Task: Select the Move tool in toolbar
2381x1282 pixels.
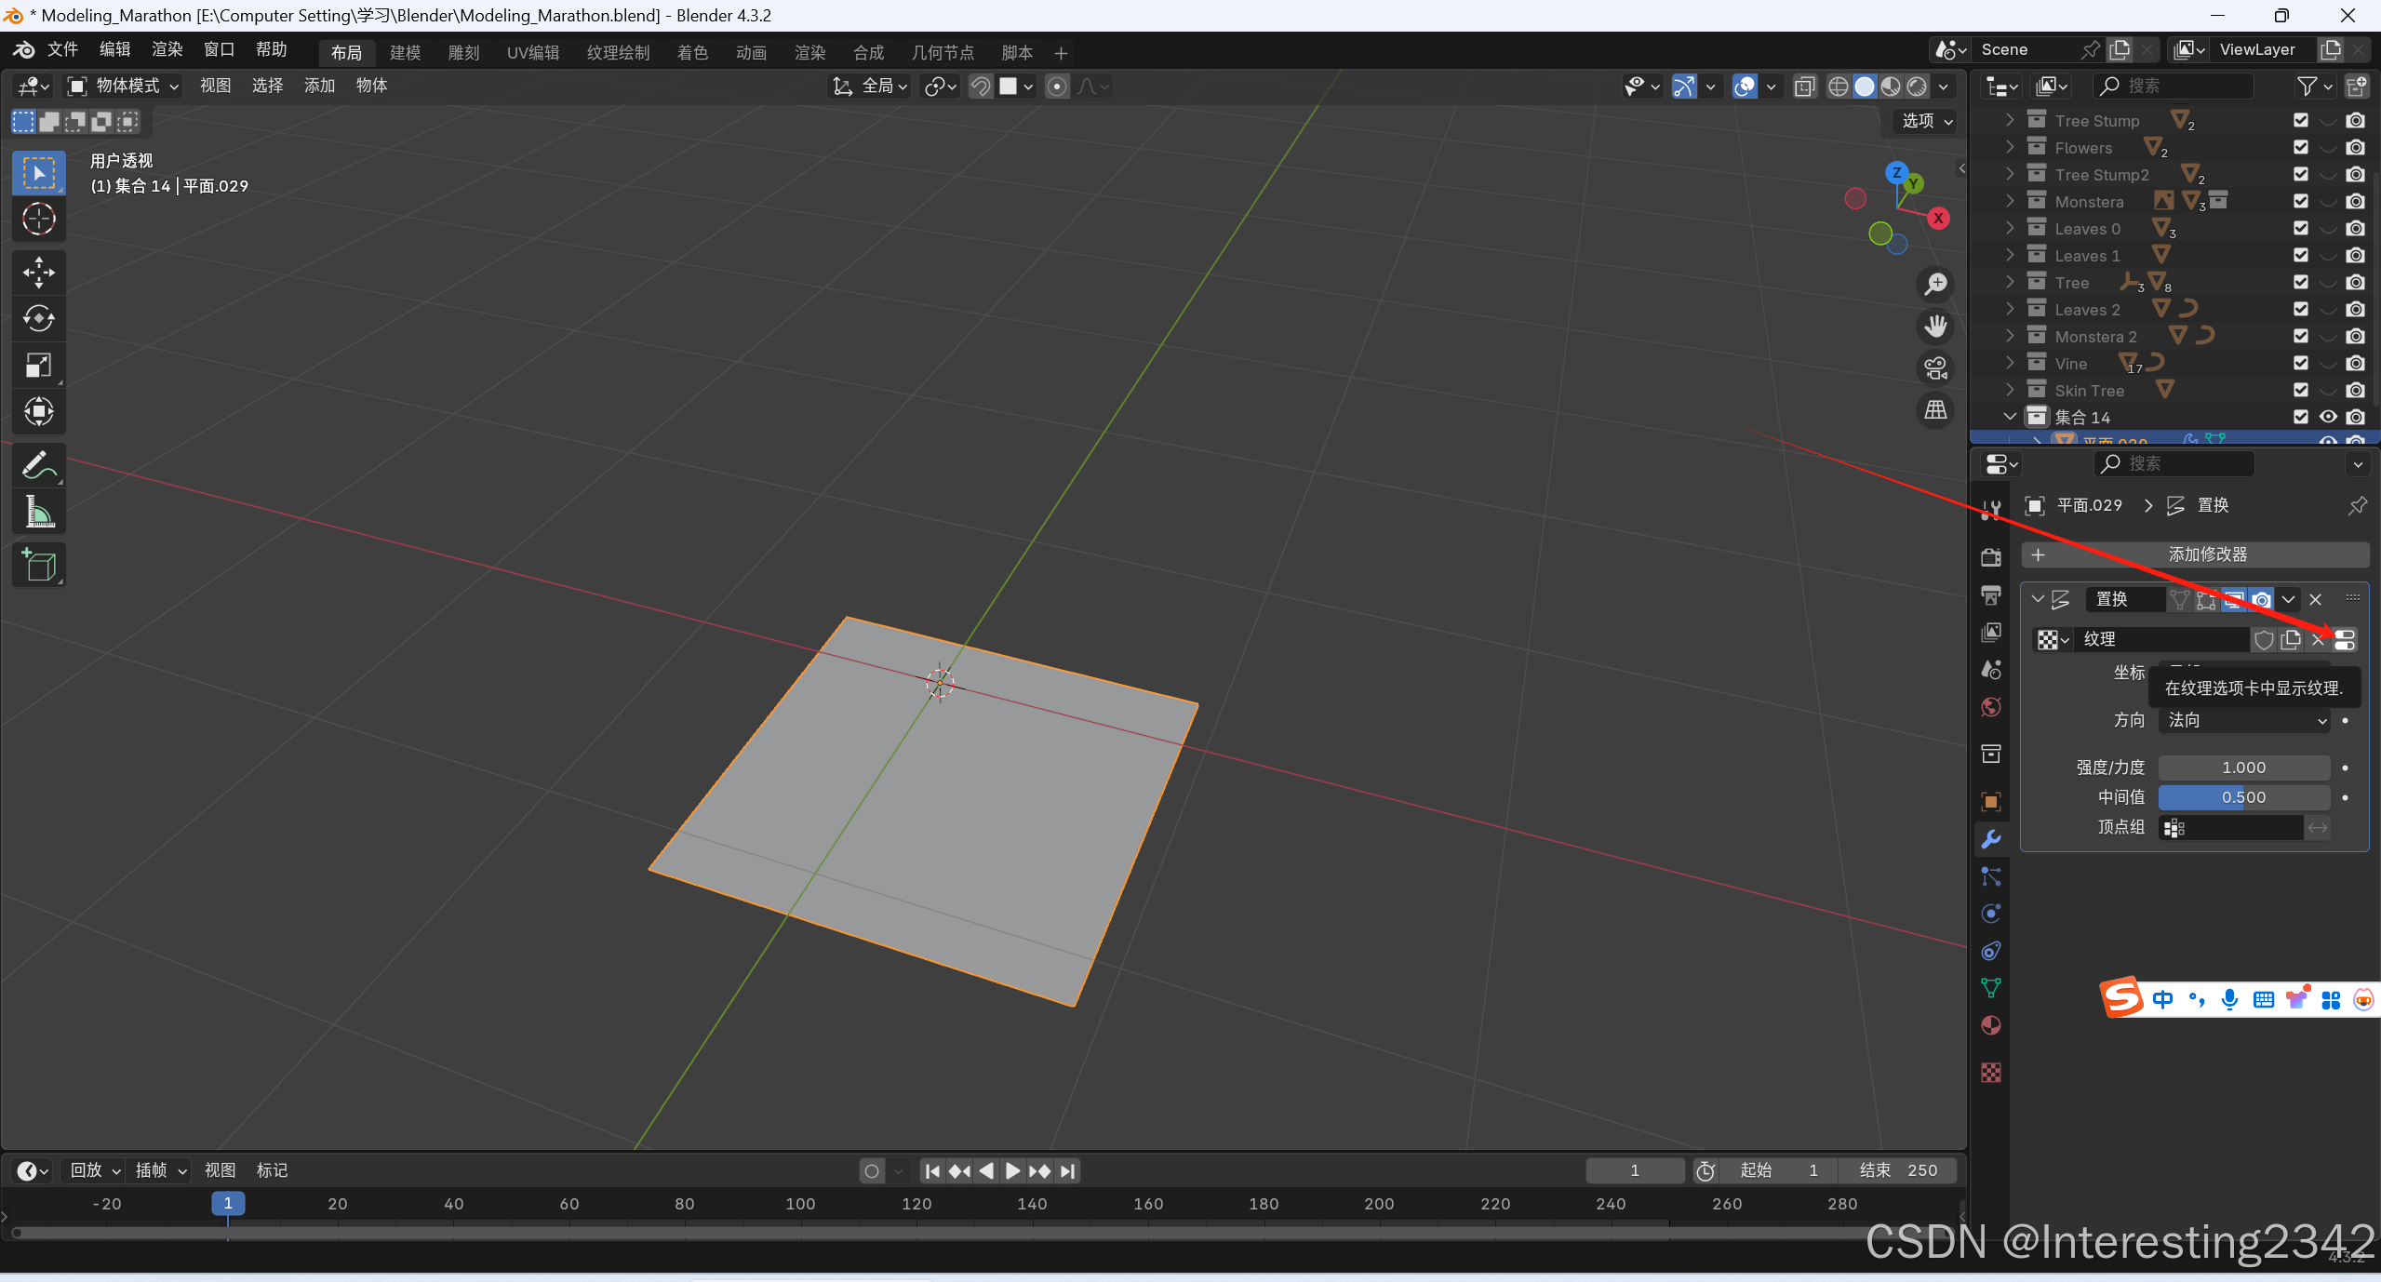Action: pyautogui.click(x=38, y=272)
